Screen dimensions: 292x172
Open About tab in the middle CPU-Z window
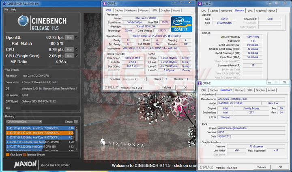(176, 11)
